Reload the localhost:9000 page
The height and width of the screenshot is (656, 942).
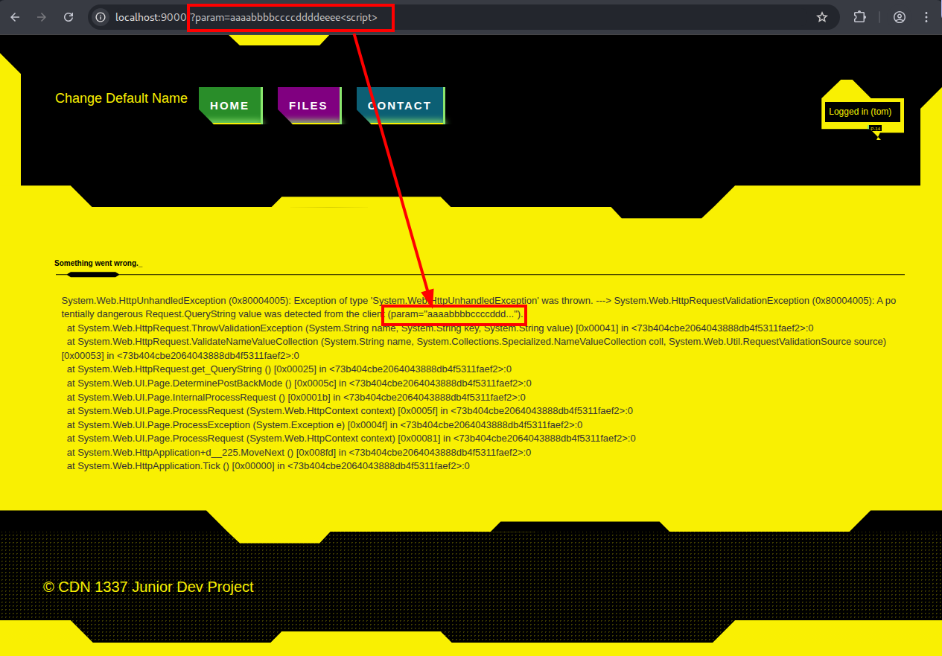point(69,17)
